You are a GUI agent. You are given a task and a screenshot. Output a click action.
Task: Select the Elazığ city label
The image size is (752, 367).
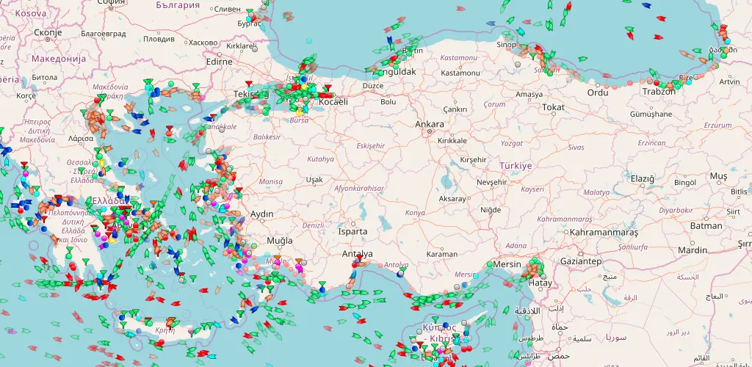(x=642, y=178)
